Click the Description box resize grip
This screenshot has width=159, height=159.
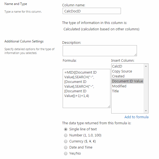pos(135,55)
